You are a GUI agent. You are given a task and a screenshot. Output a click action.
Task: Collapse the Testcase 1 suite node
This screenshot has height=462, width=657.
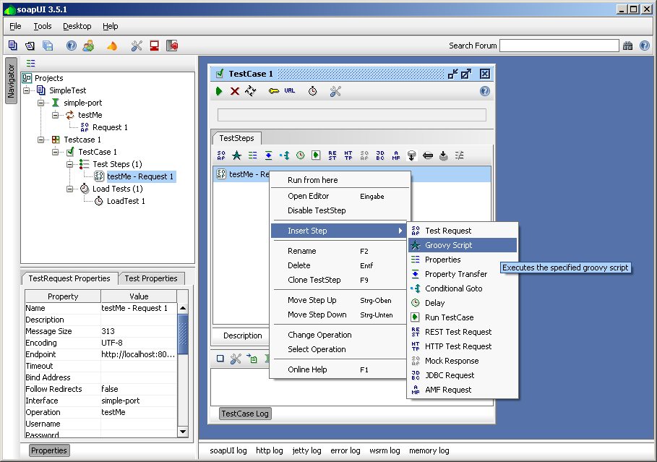[x=41, y=140]
